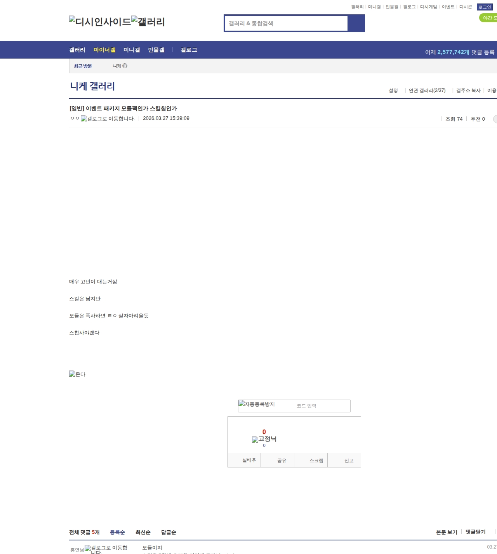Click the 디시인사이드 logo image
This screenshot has height=554, width=497.
(100, 22)
